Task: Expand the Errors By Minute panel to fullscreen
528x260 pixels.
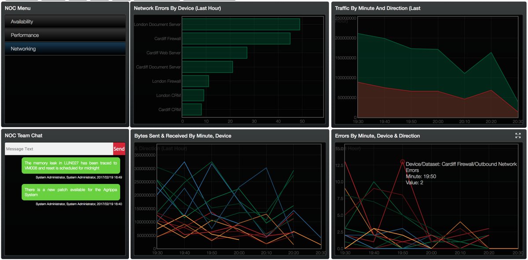Action: (x=518, y=136)
